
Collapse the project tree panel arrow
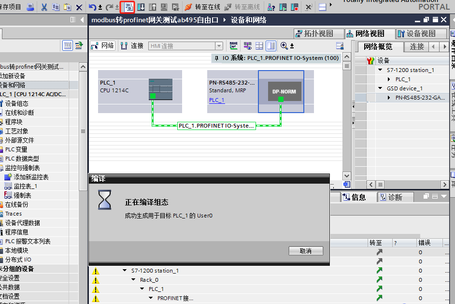(83, 20)
